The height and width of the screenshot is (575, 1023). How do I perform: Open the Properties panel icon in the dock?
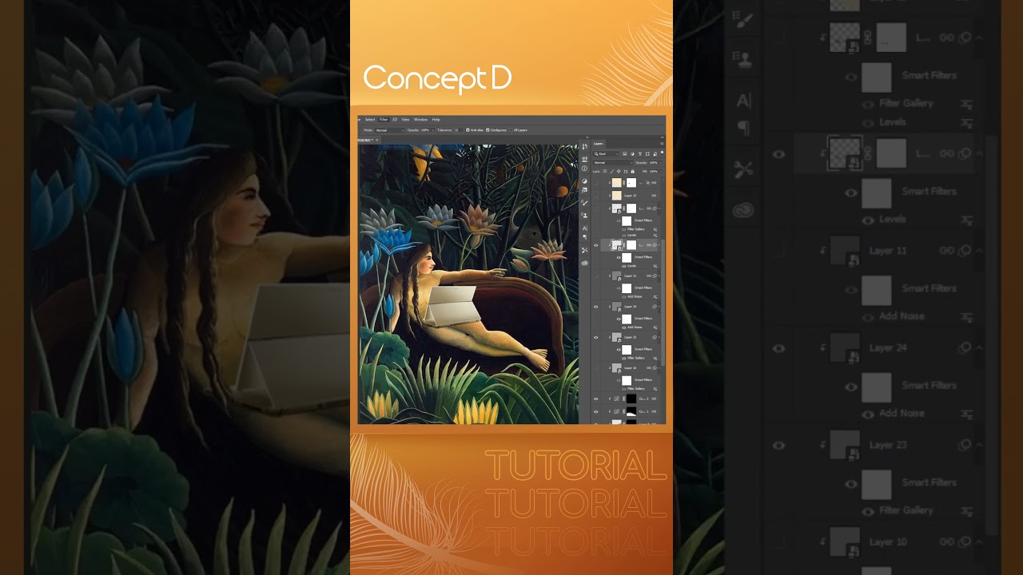tap(584, 159)
